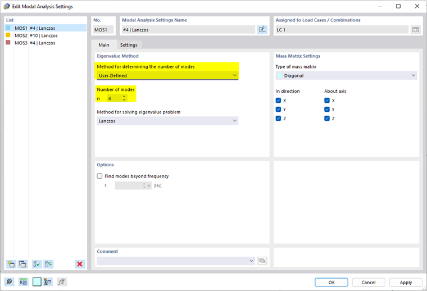Screen dimensions: 427x291
Task: Click MOS1 blue color square in list
Action: [x=8, y=28]
